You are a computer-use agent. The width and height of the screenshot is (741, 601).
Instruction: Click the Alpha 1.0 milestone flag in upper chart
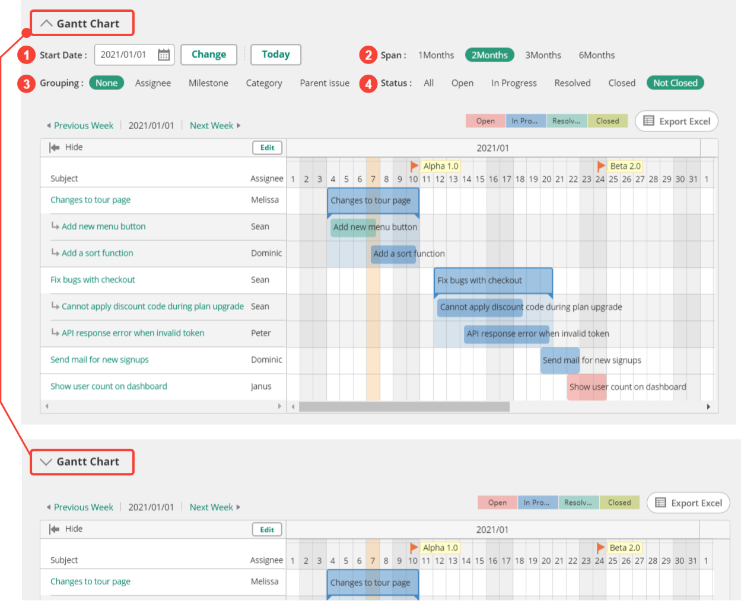pos(414,166)
